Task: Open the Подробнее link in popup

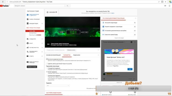Action: coord(116,66)
